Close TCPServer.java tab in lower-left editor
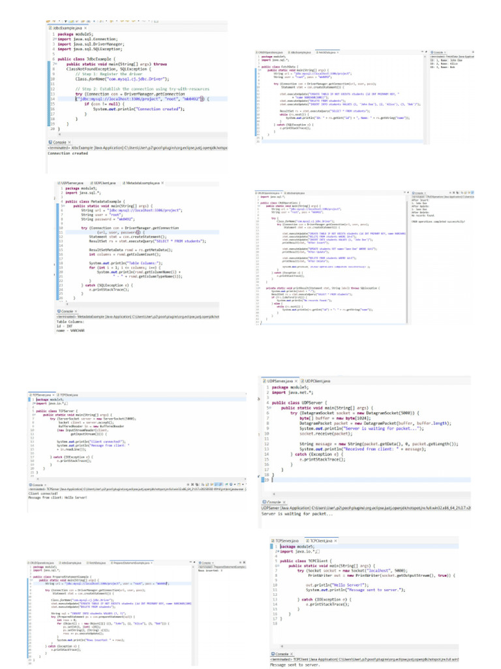501x669 pixels. (x=54, y=395)
